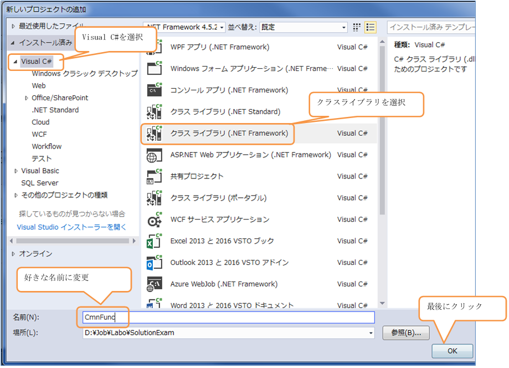Select the Cloud category in tree
Screen dimensions: 509x368
pyautogui.click(x=40, y=122)
